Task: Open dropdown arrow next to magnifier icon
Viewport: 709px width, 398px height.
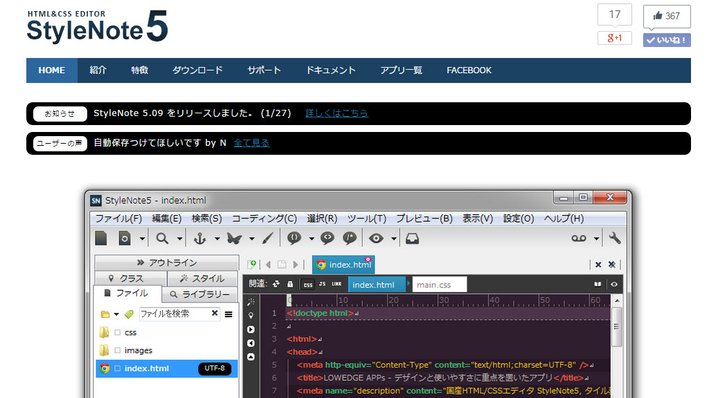Action: (x=180, y=238)
